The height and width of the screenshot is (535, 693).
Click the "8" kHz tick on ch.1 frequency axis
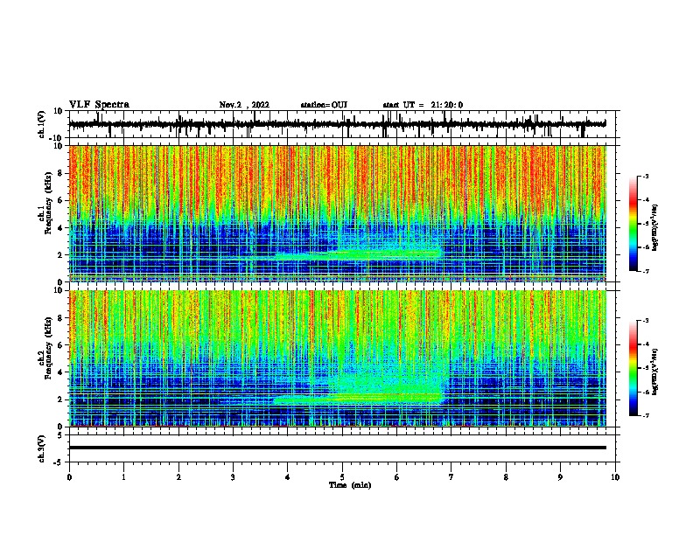60,173
